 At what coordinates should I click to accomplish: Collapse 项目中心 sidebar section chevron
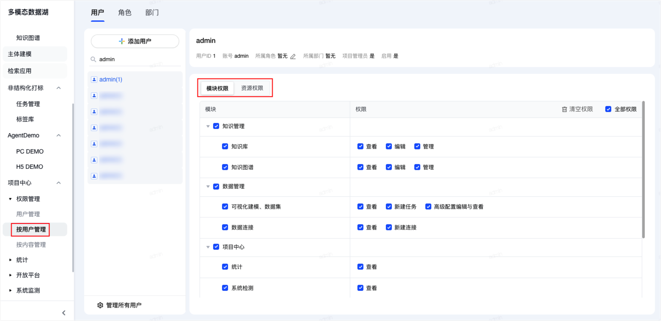coord(59,183)
